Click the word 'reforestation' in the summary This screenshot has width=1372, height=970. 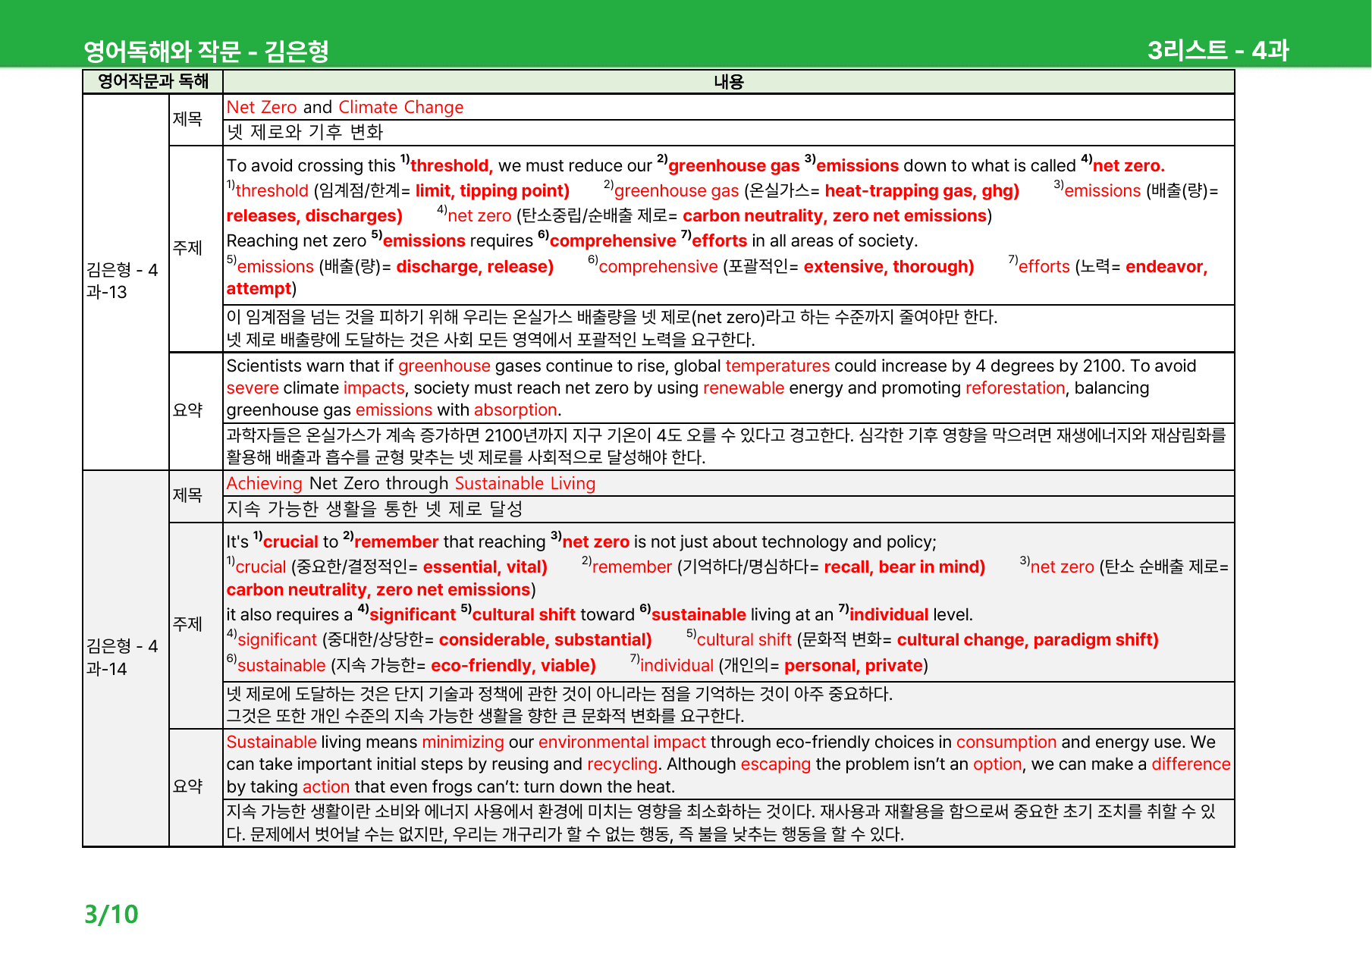tap(1015, 388)
